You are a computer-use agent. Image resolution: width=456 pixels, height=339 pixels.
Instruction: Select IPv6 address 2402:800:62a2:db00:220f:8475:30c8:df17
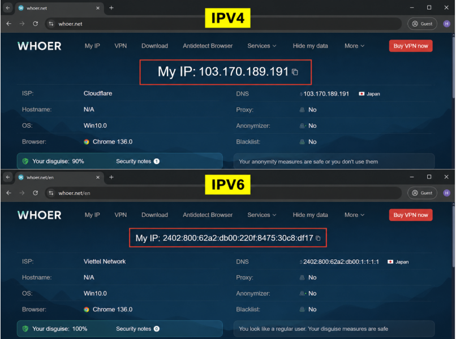238,238
